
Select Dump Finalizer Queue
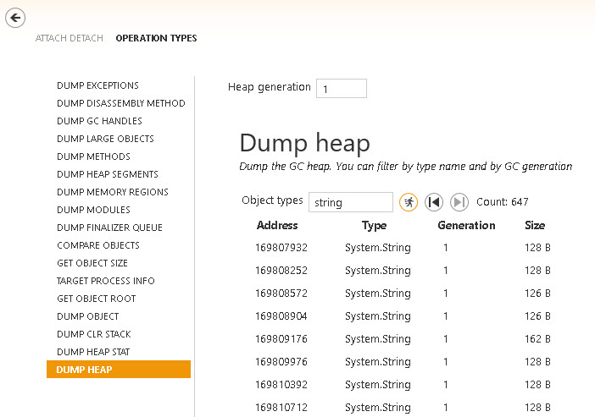click(x=109, y=228)
